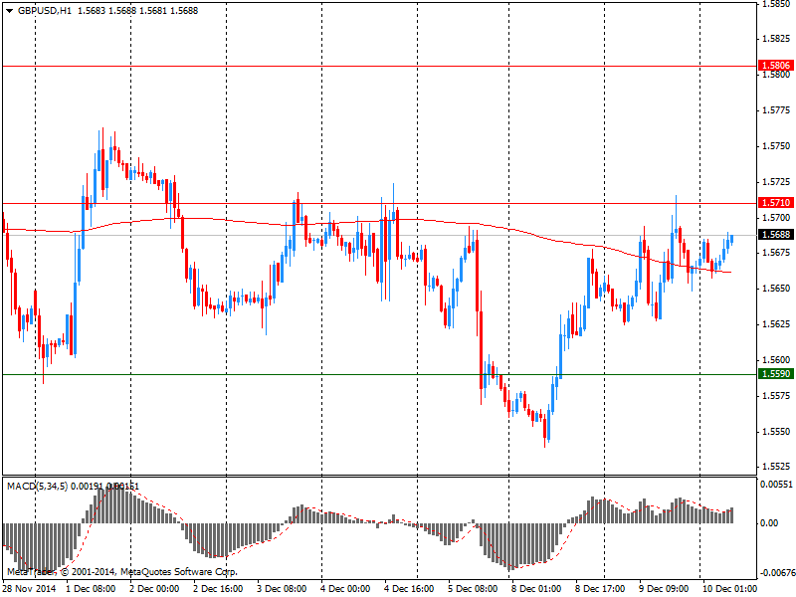Select the 8 Dec 01:00 time axis label
The width and height of the screenshot is (796, 597).
(x=536, y=589)
